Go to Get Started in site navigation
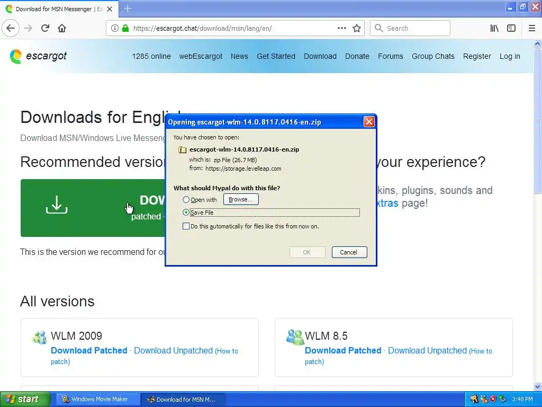This screenshot has height=407, width=542. click(x=276, y=56)
